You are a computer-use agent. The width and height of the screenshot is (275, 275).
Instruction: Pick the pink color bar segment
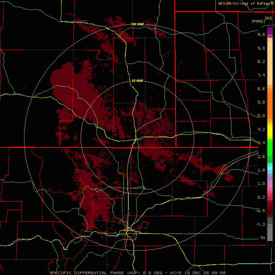(x=270, y=185)
